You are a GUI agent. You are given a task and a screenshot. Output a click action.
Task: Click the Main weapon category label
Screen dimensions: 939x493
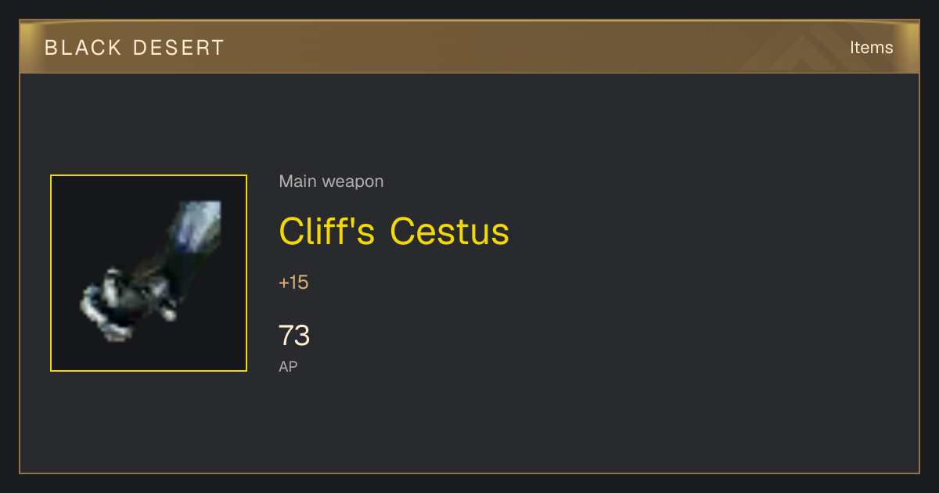pos(331,182)
